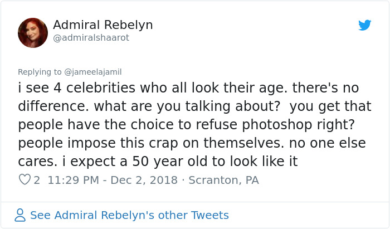Image resolution: width=390 pixels, height=229 pixels.
Task: Visit the @jameelajamil mention link
Action: (93, 71)
